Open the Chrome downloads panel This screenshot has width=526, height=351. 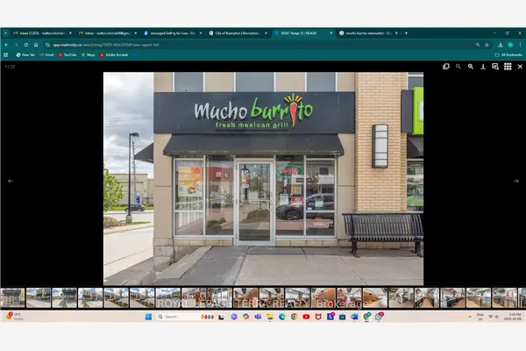[x=501, y=45]
